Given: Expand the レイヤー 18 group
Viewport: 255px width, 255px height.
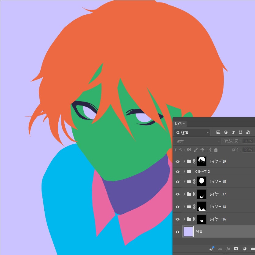Looking at the screenshot, I should pos(184,207).
